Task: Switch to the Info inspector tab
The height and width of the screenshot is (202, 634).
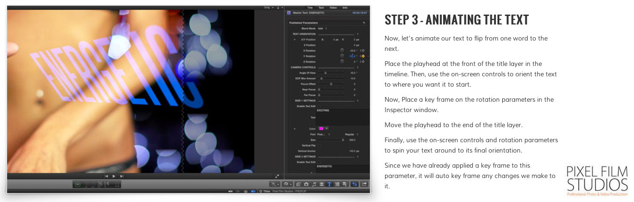Action: tap(345, 8)
